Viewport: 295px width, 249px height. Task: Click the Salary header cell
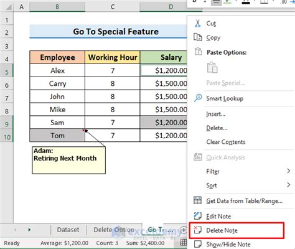point(164,57)
